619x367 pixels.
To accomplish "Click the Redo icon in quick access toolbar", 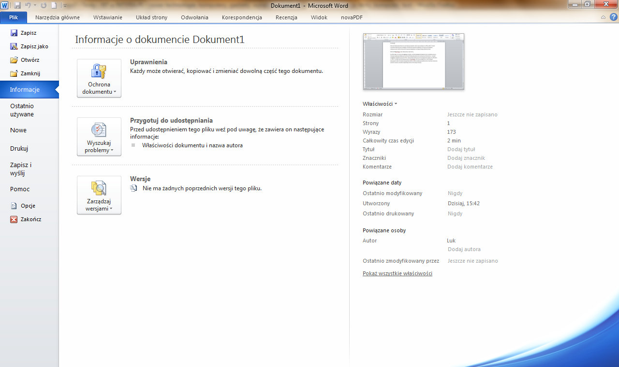I will 44,5.
